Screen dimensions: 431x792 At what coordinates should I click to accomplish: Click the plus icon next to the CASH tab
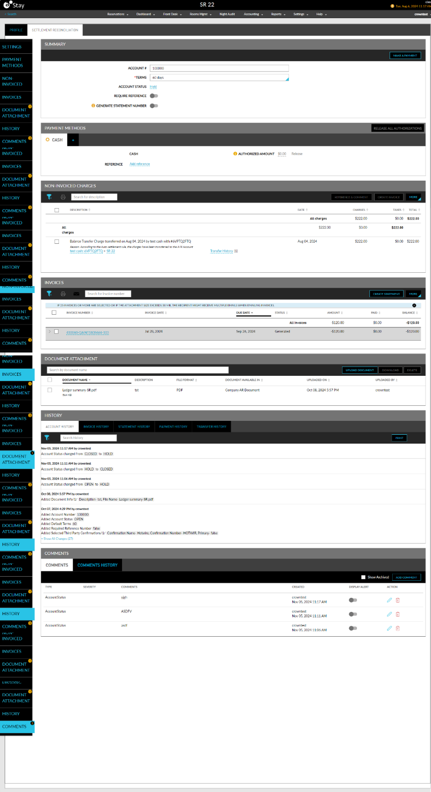(x=73, y=140)
